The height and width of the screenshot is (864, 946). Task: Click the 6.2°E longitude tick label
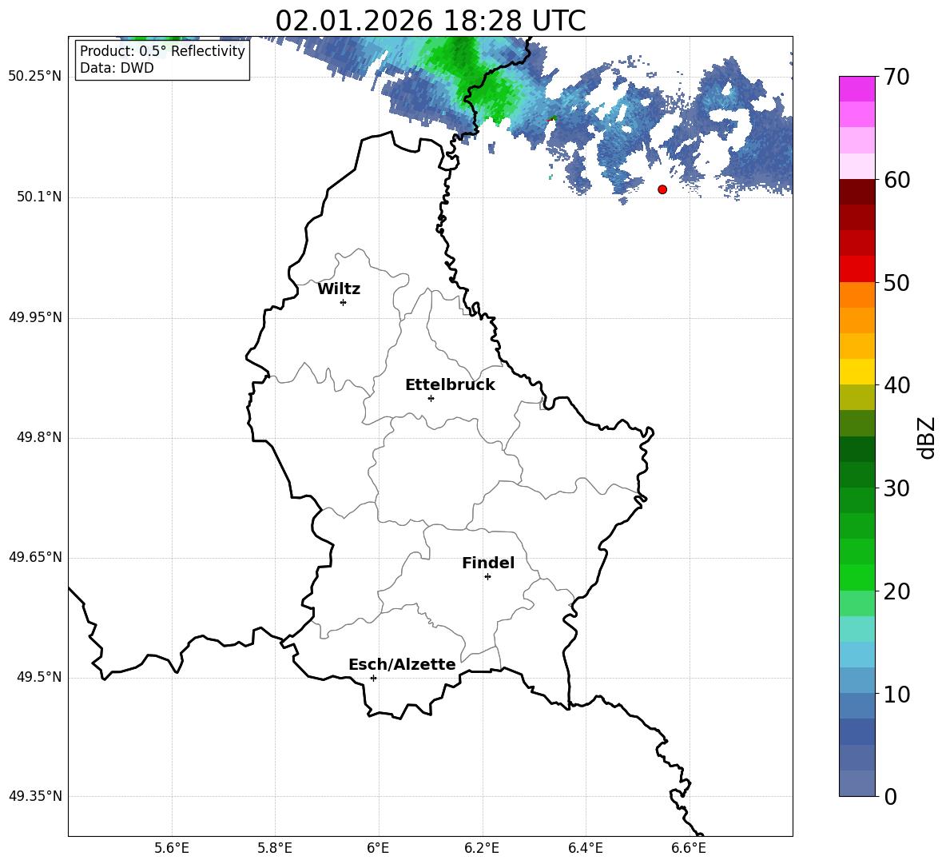click(x=482, y=848)
